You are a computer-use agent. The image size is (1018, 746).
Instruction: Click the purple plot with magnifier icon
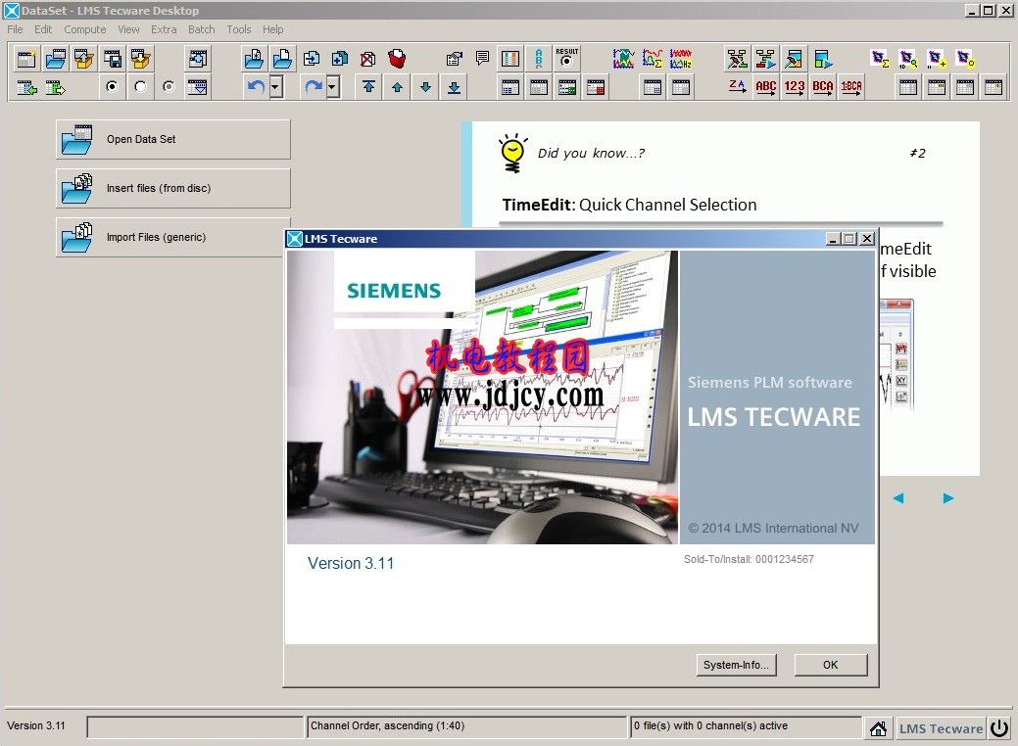[908, 59]
